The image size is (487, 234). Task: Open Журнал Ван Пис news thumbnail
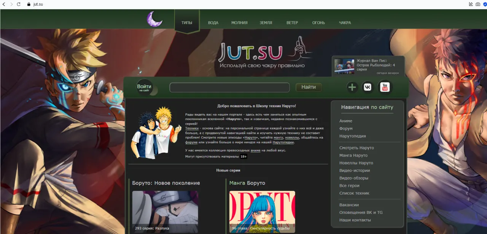point(344,66)
